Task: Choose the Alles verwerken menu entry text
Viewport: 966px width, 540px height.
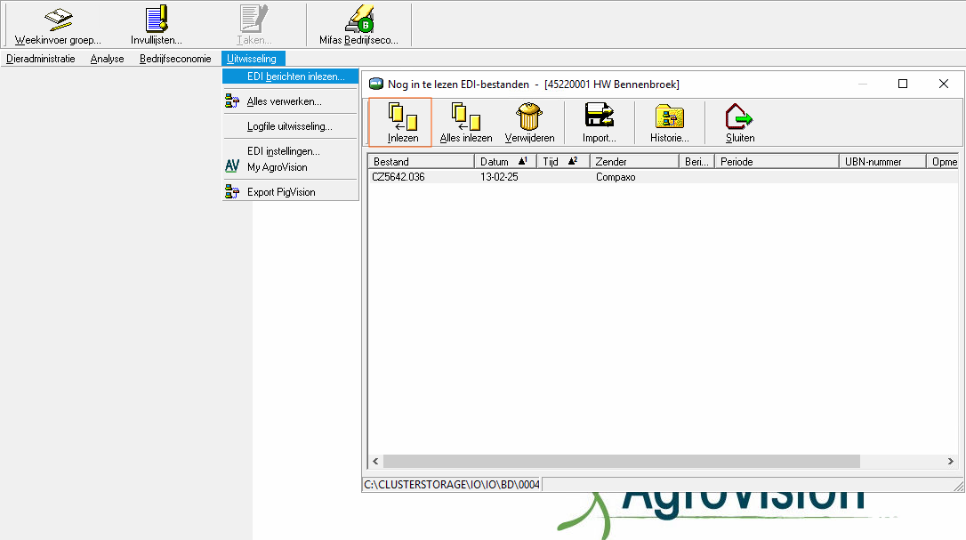Action: [x=284, y=101]
